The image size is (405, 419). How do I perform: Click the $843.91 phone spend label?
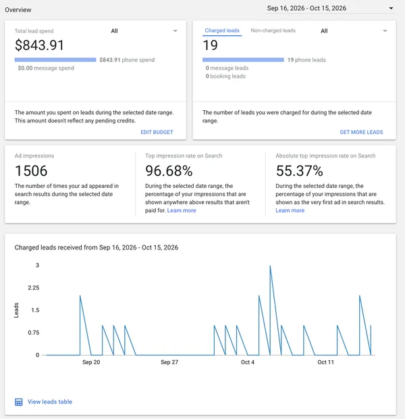(x=127, y=60)
